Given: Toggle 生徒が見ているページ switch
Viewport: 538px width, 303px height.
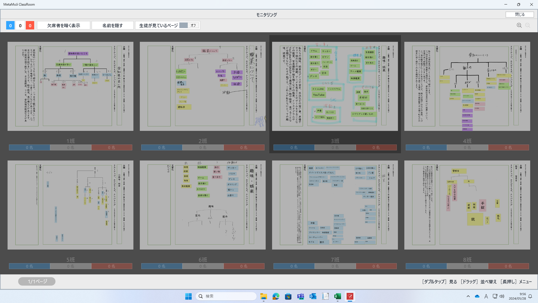Looking at the screenshot, I should point(189,26).
